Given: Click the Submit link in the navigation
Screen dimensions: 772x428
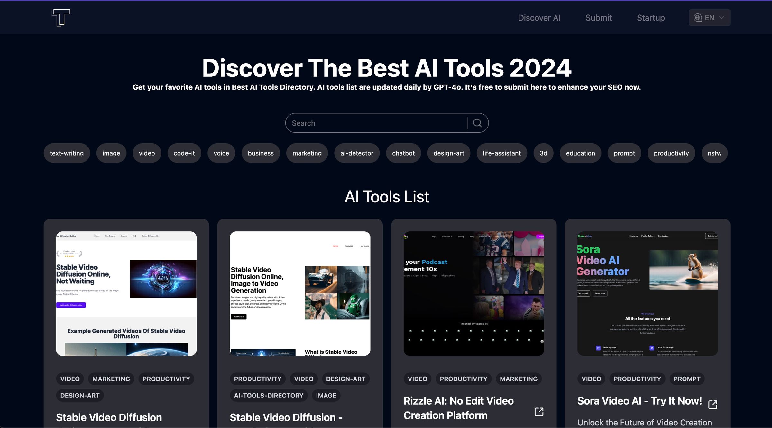Looking at the screenshot, I should pyautogui.click(x=598, y=18).
